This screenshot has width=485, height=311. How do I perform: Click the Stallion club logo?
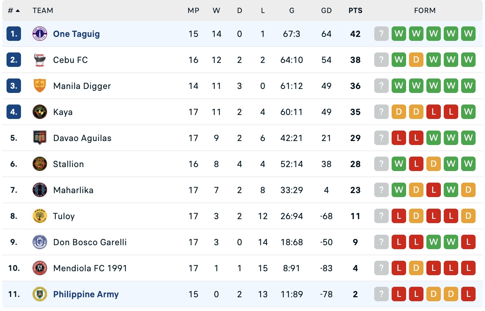[39, 164]
